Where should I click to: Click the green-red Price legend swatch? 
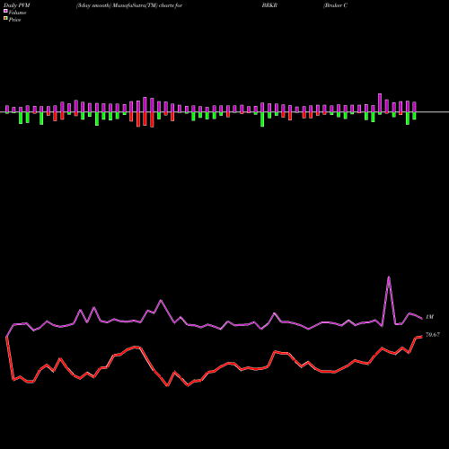[x=5, y=18]
